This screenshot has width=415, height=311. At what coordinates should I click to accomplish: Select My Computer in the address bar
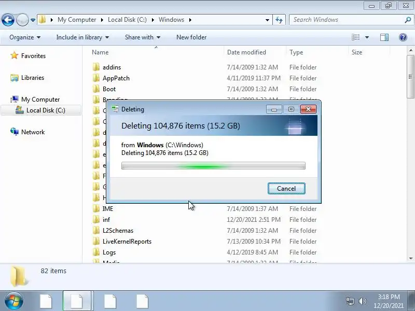[77, 20]
